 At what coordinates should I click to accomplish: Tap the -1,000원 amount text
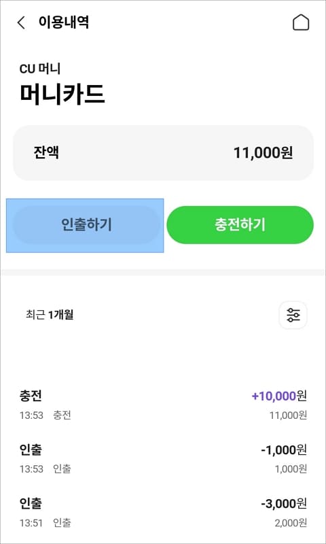coord(284,450)
